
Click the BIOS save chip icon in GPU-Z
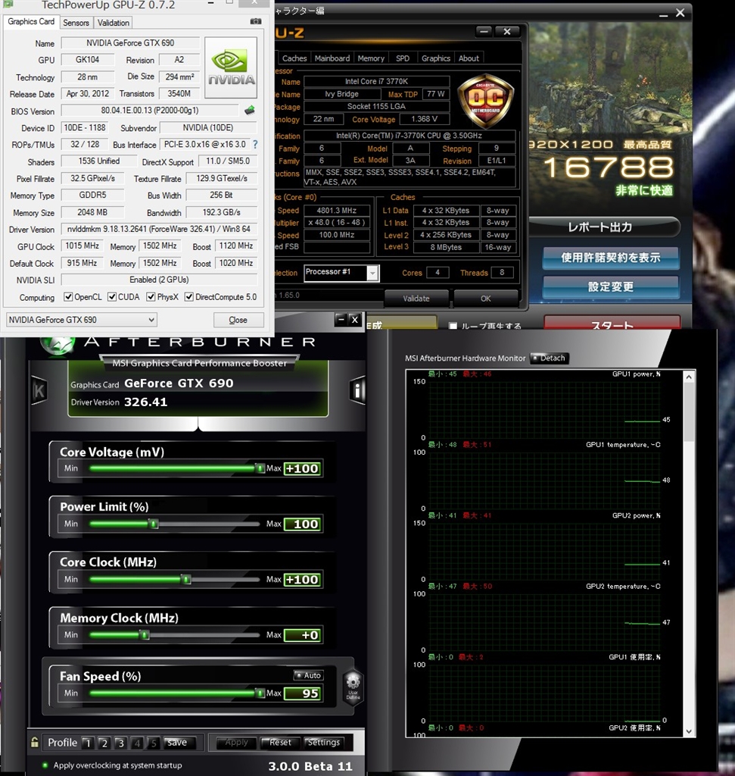[250, 110]
